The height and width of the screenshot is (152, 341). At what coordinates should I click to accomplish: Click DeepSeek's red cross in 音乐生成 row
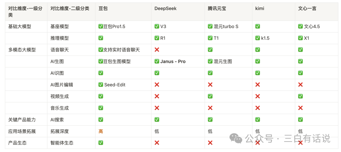point(157,108)
